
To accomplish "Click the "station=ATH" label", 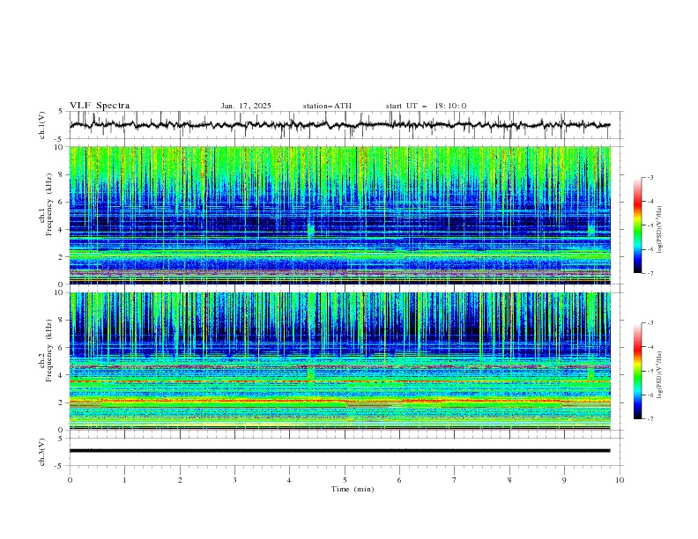I will [x=327, y=106].
